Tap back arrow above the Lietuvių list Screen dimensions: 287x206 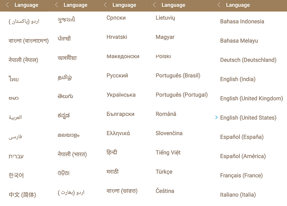click(155, 5)
